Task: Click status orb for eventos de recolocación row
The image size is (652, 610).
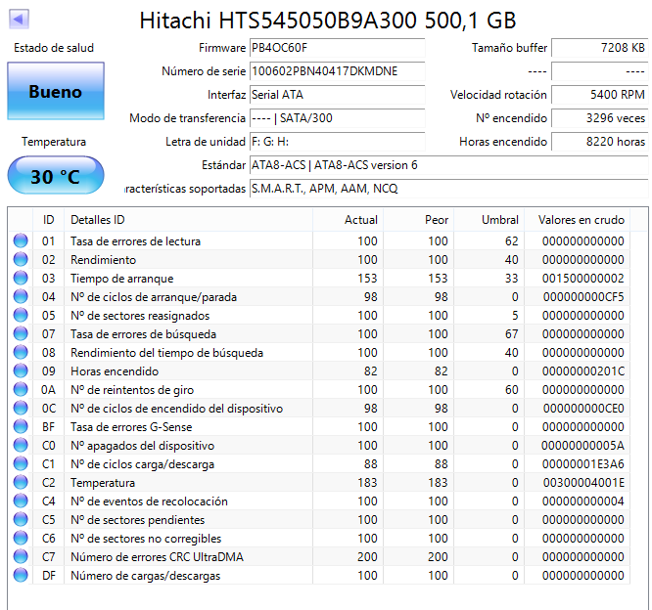Action: [x=21, y=501]
